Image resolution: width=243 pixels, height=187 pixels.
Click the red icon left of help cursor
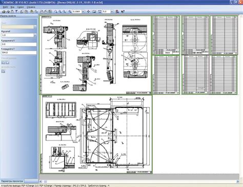[x=117, y=12]
